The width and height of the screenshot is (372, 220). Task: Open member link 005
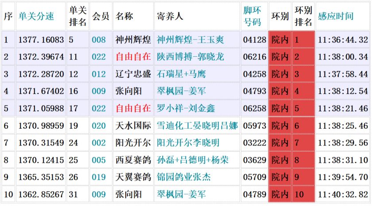[99, 160]
